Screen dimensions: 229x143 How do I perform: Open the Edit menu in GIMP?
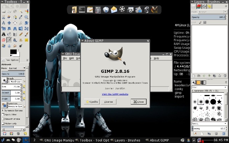pyautogui.click(x=71, y=58)
